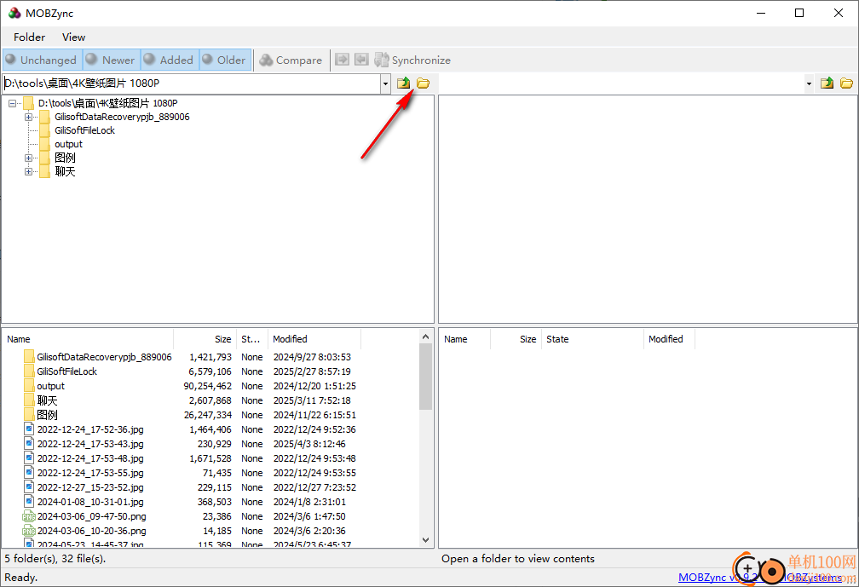Toggle the Added filter
The image size is (859, 587).
tap(170, 60)
